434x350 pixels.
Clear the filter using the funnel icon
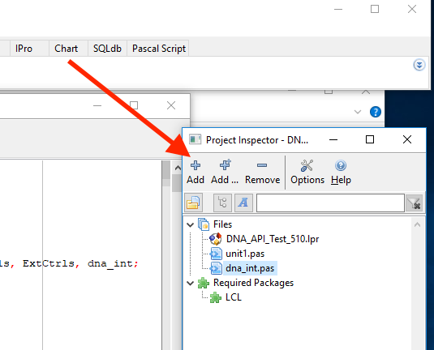tap(414, 203)
